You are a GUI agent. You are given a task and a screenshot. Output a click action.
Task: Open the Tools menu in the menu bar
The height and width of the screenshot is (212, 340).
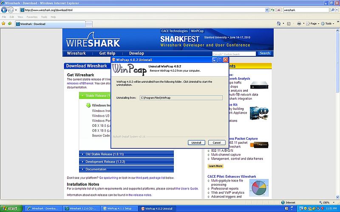[x=44, y=17]
